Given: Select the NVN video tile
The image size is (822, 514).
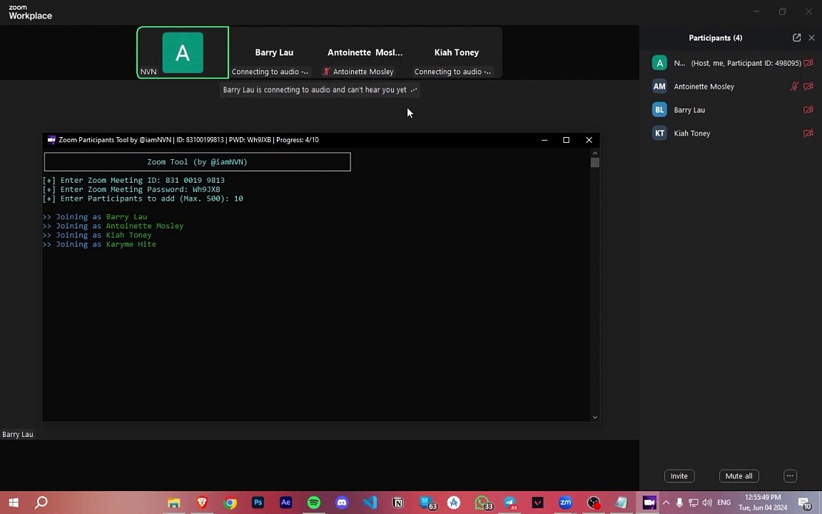Looking at the screenshot, I should (183, 52).
